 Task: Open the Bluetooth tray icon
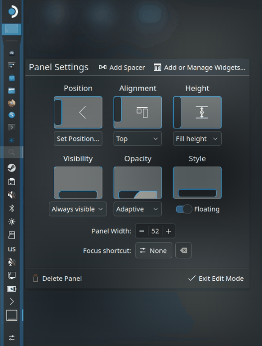[11, 208]
